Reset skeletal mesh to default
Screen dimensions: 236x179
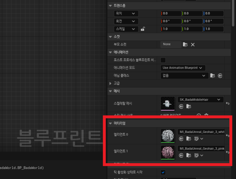coord(227,103)
